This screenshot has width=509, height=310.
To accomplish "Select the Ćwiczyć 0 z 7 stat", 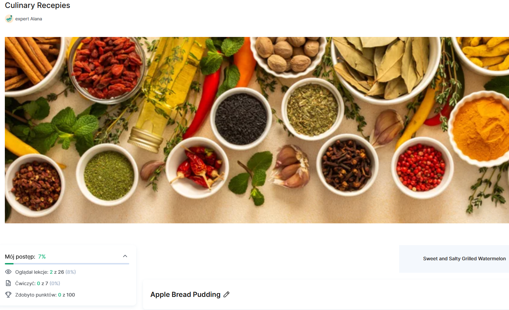I will pos(38,283).
